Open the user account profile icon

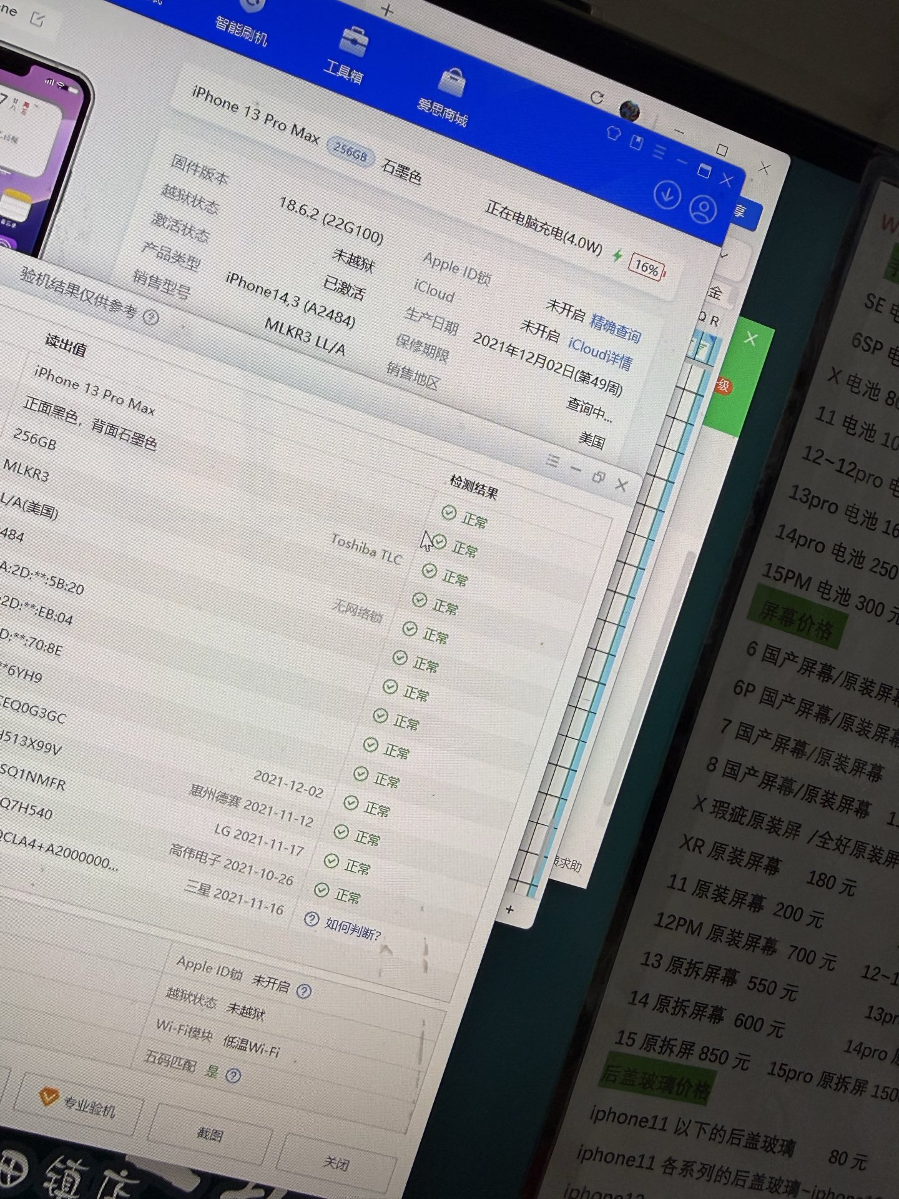(x=703, y=209)
